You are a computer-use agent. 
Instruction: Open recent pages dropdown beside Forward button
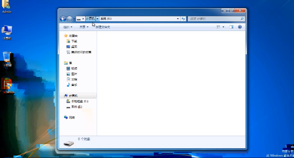[x=74, y=19]
